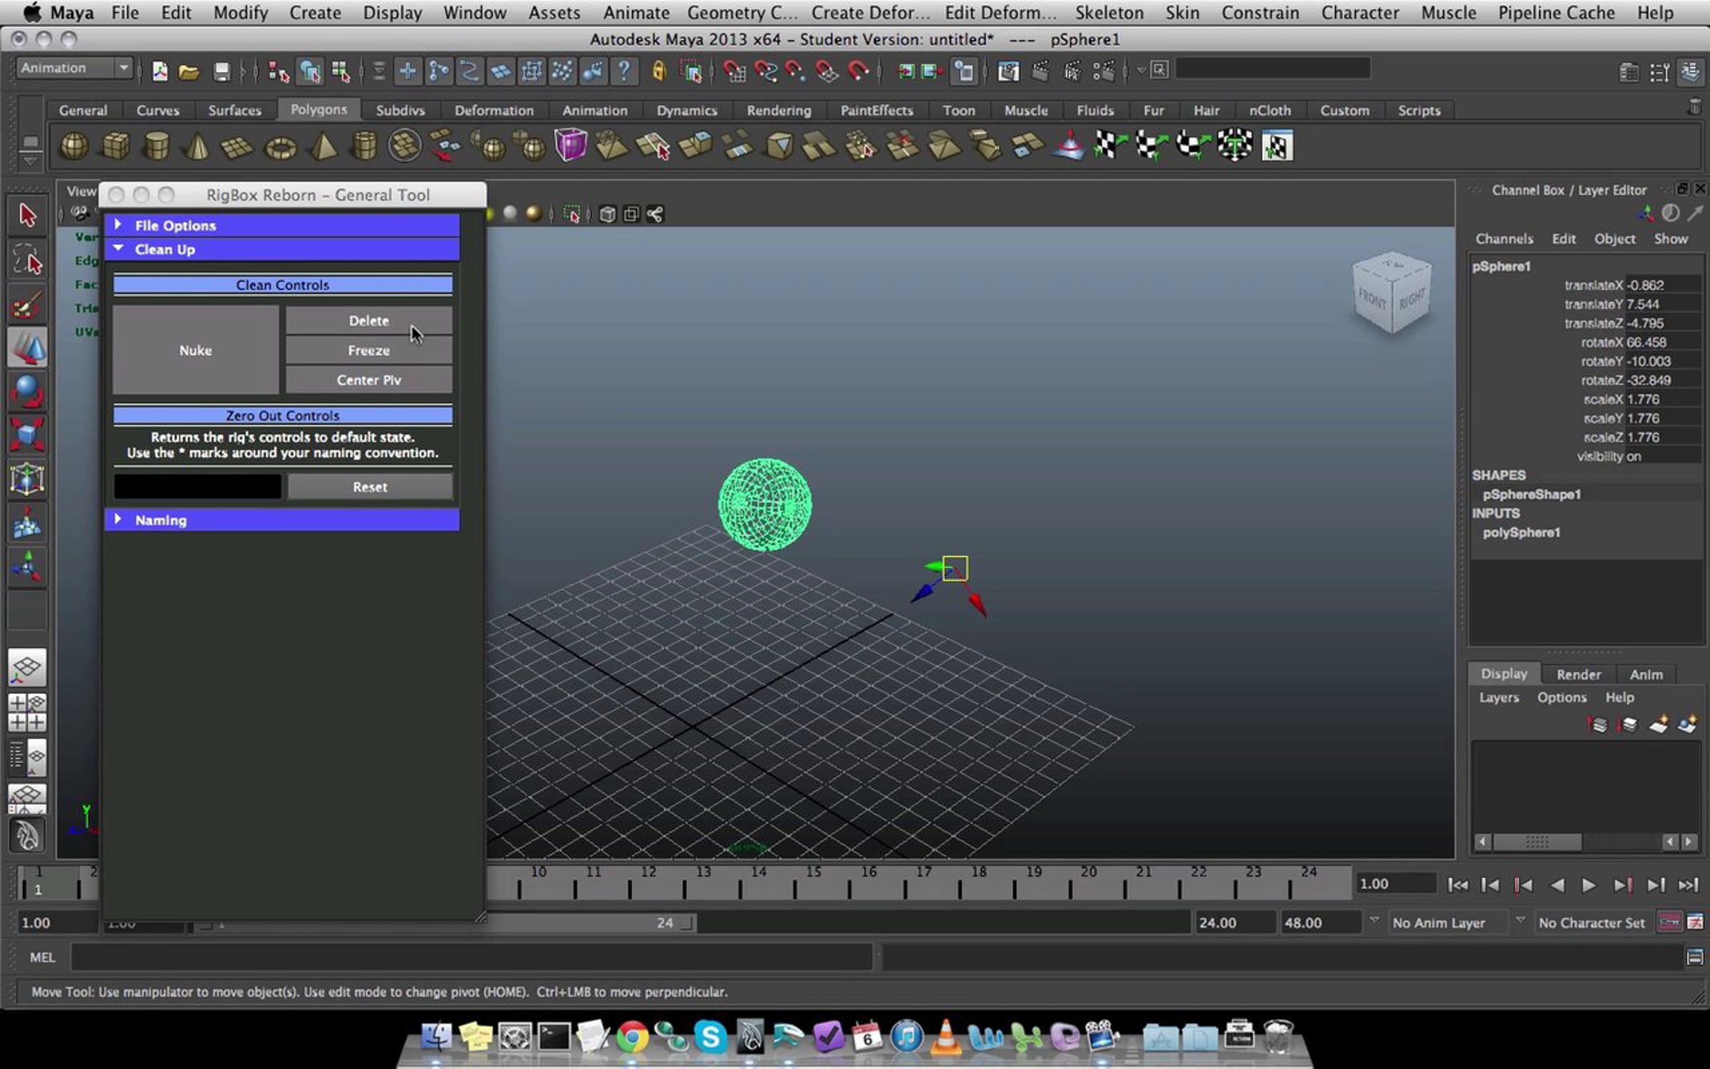Select the Rotate tool in toolbox
Screen dimensions: 1710x1069
(27, 391)
